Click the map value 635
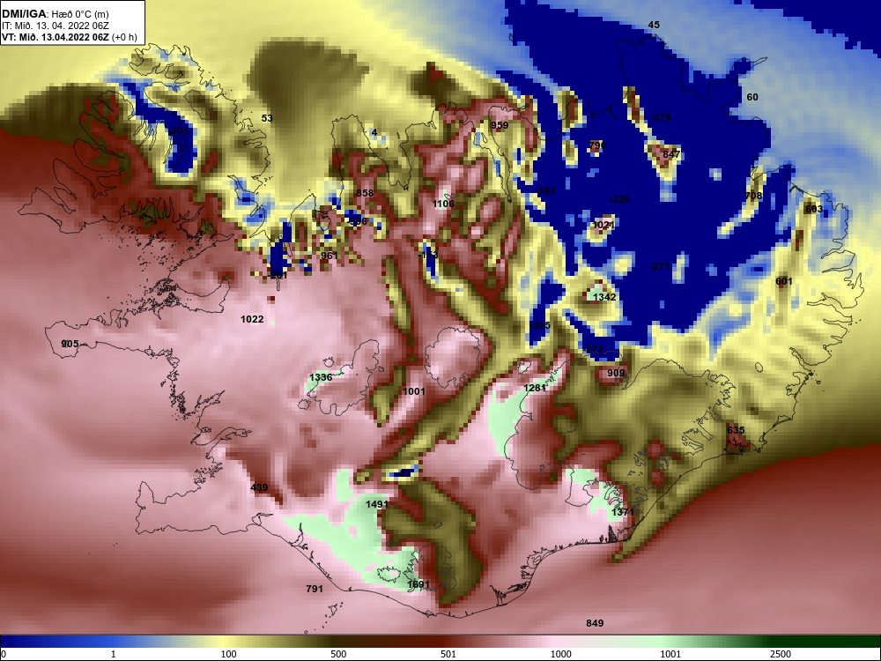881x661 pixels. pyautogui.click(x=736, y=430)
